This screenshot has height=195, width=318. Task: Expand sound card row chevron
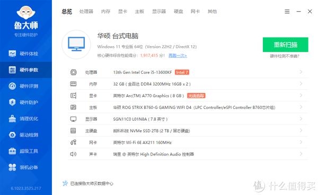[301, 154]
